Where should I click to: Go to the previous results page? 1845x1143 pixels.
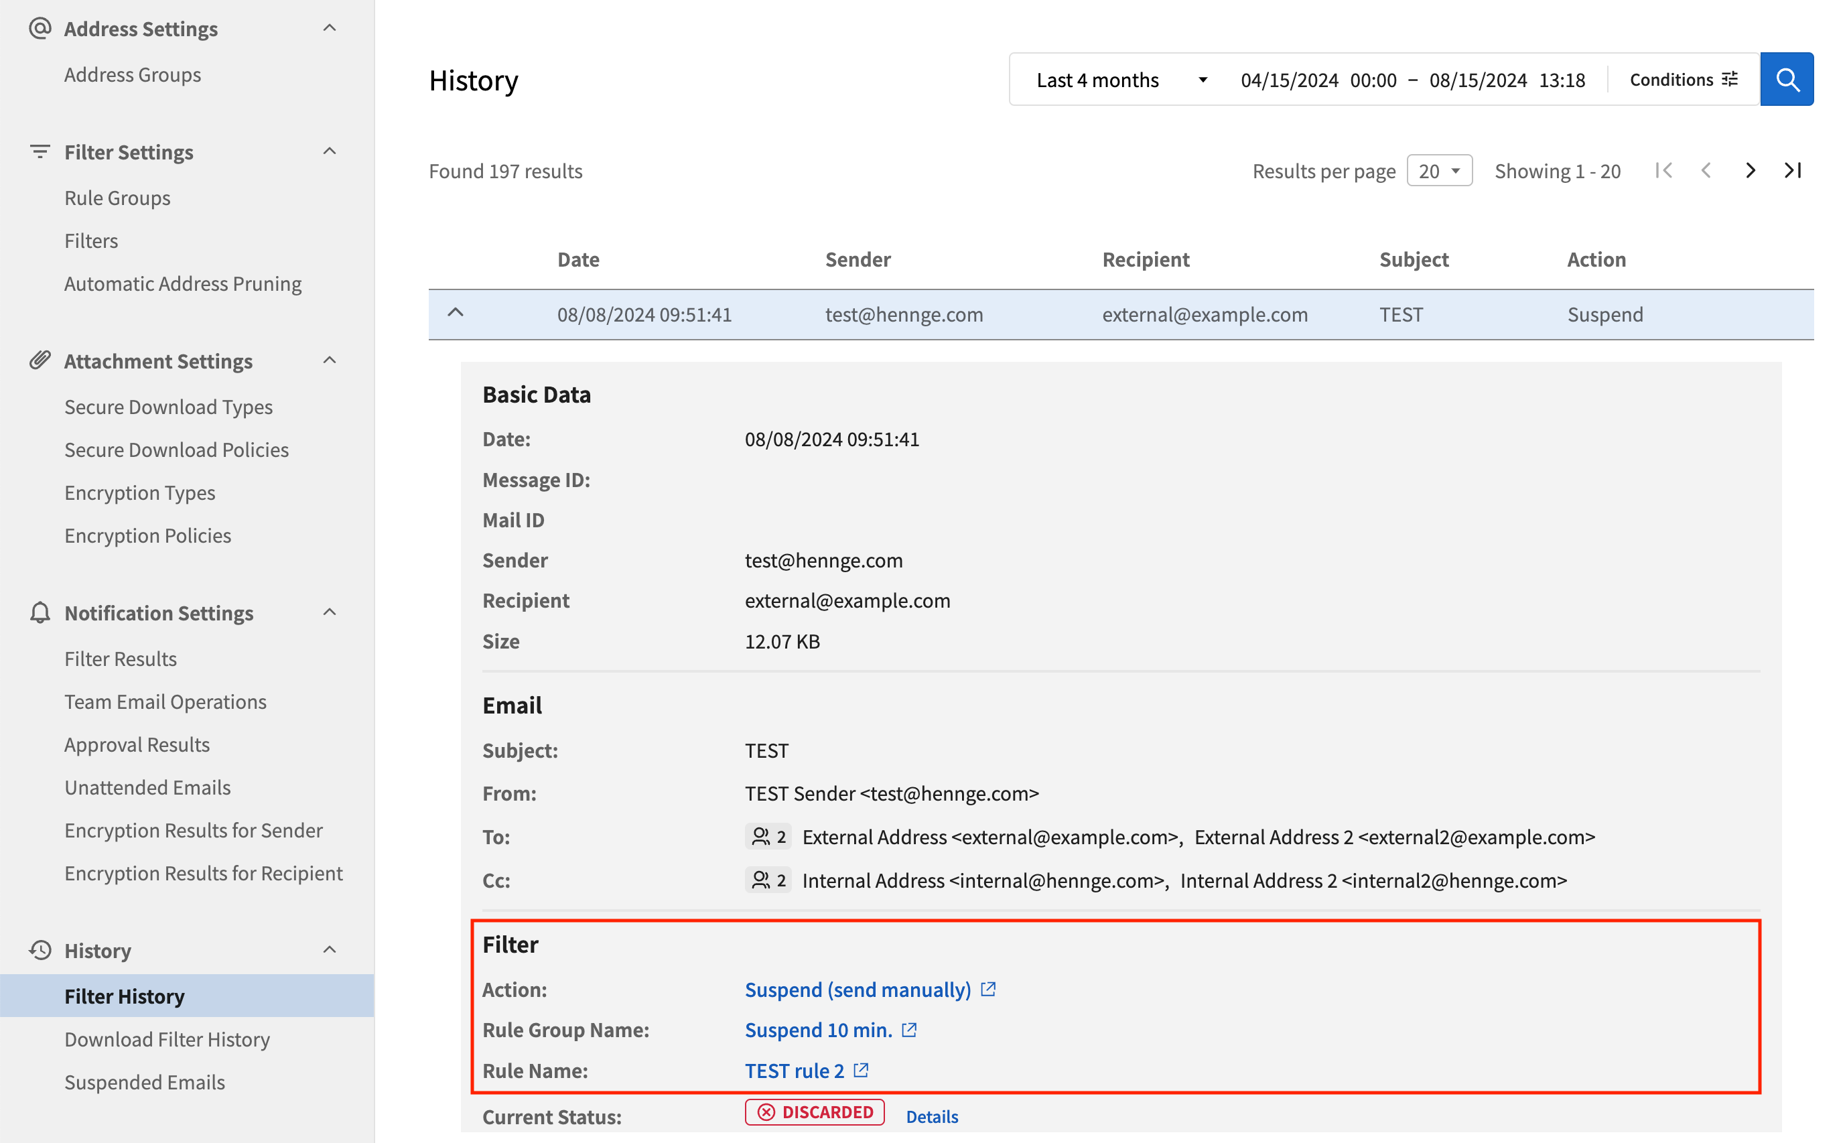(x=1706, y=171)
